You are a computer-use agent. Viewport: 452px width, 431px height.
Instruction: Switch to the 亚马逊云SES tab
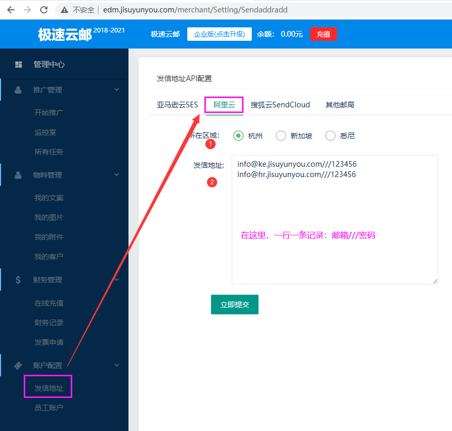(177, 105)
